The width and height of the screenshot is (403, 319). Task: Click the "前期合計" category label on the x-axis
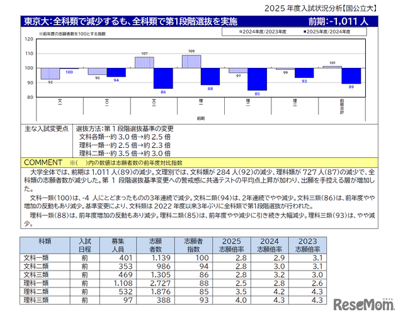pos(342,106)
